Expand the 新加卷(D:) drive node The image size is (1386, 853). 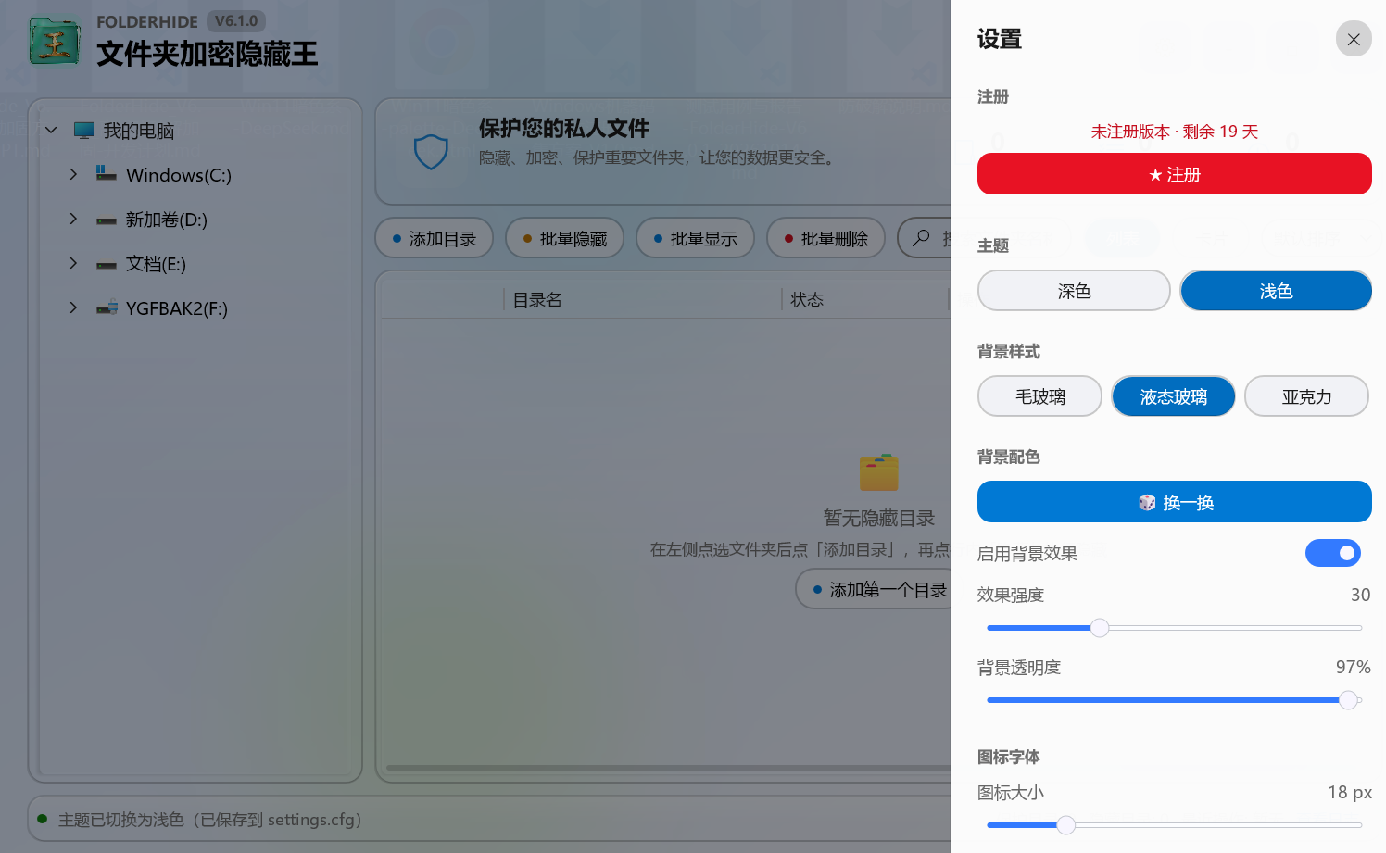73,219
